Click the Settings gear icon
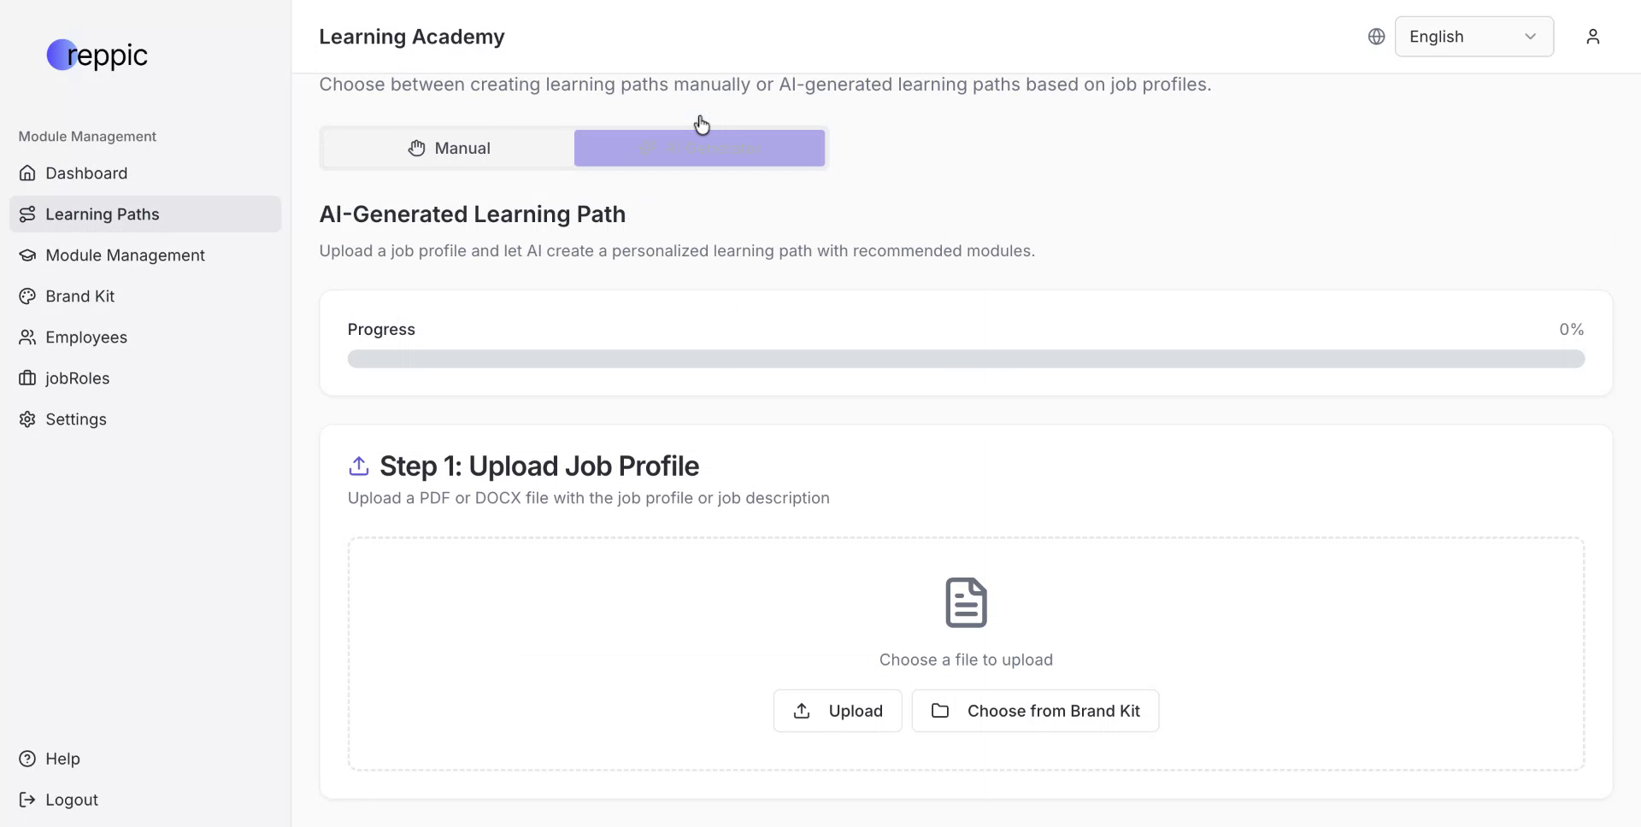This screenshot has width=1641, height=827. (x=27, y=419)
